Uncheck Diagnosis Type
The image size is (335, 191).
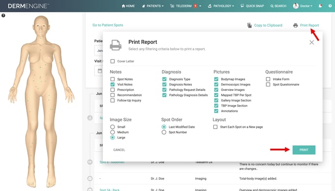(x=164, y=79)
